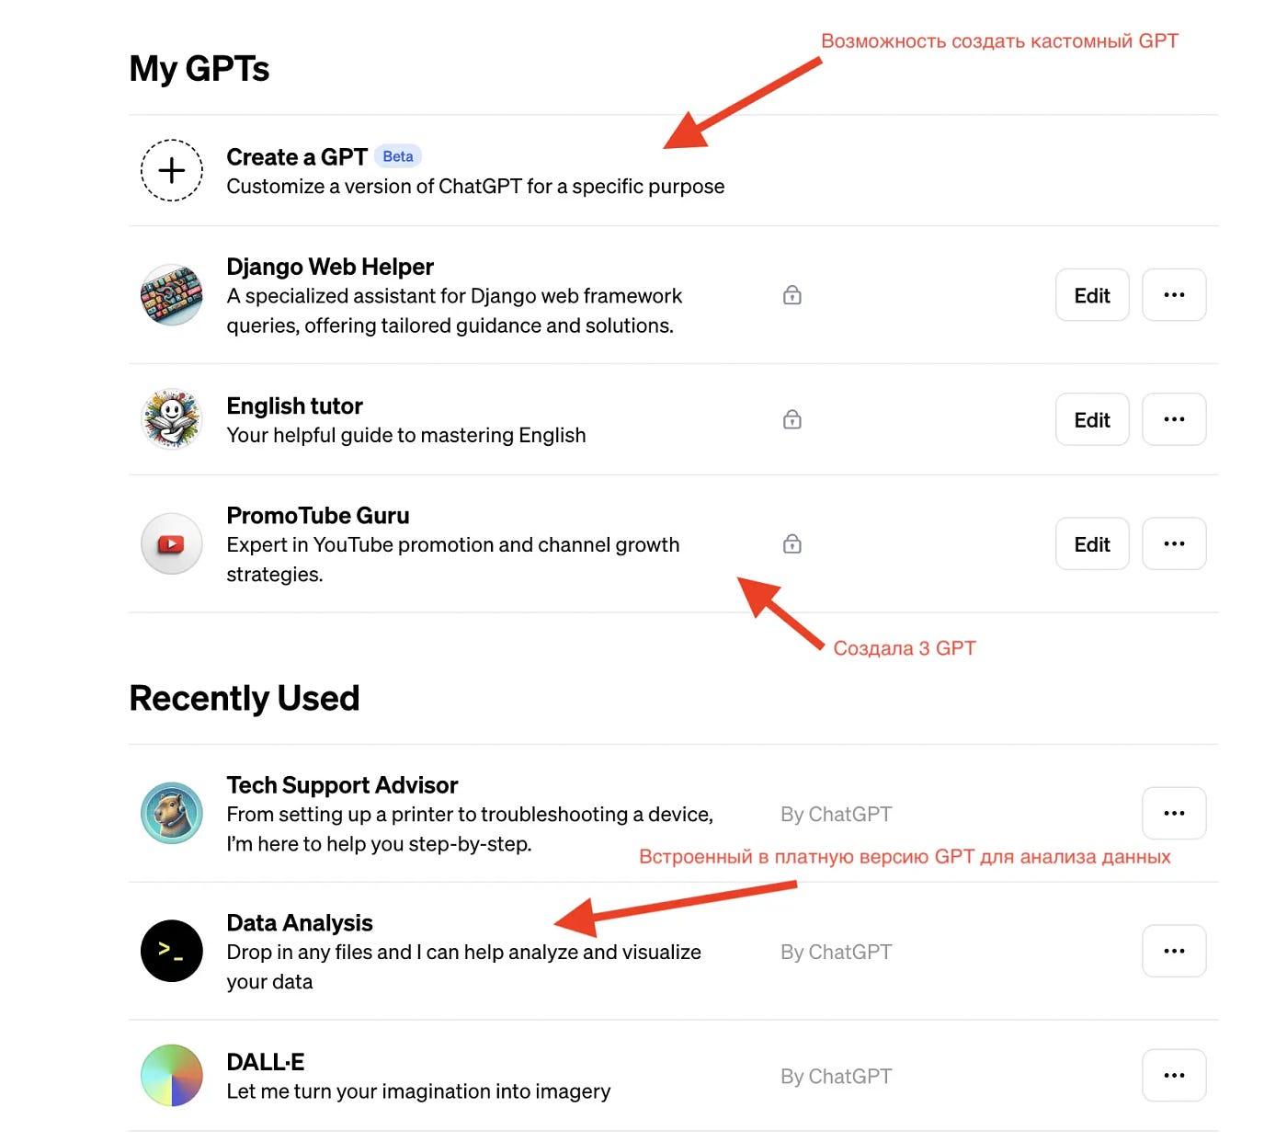Image resolution: width=1287 pixels, height=1142 pixels.
Task: Open the Data Analysis terminal icon
Action: pos(172,951)
